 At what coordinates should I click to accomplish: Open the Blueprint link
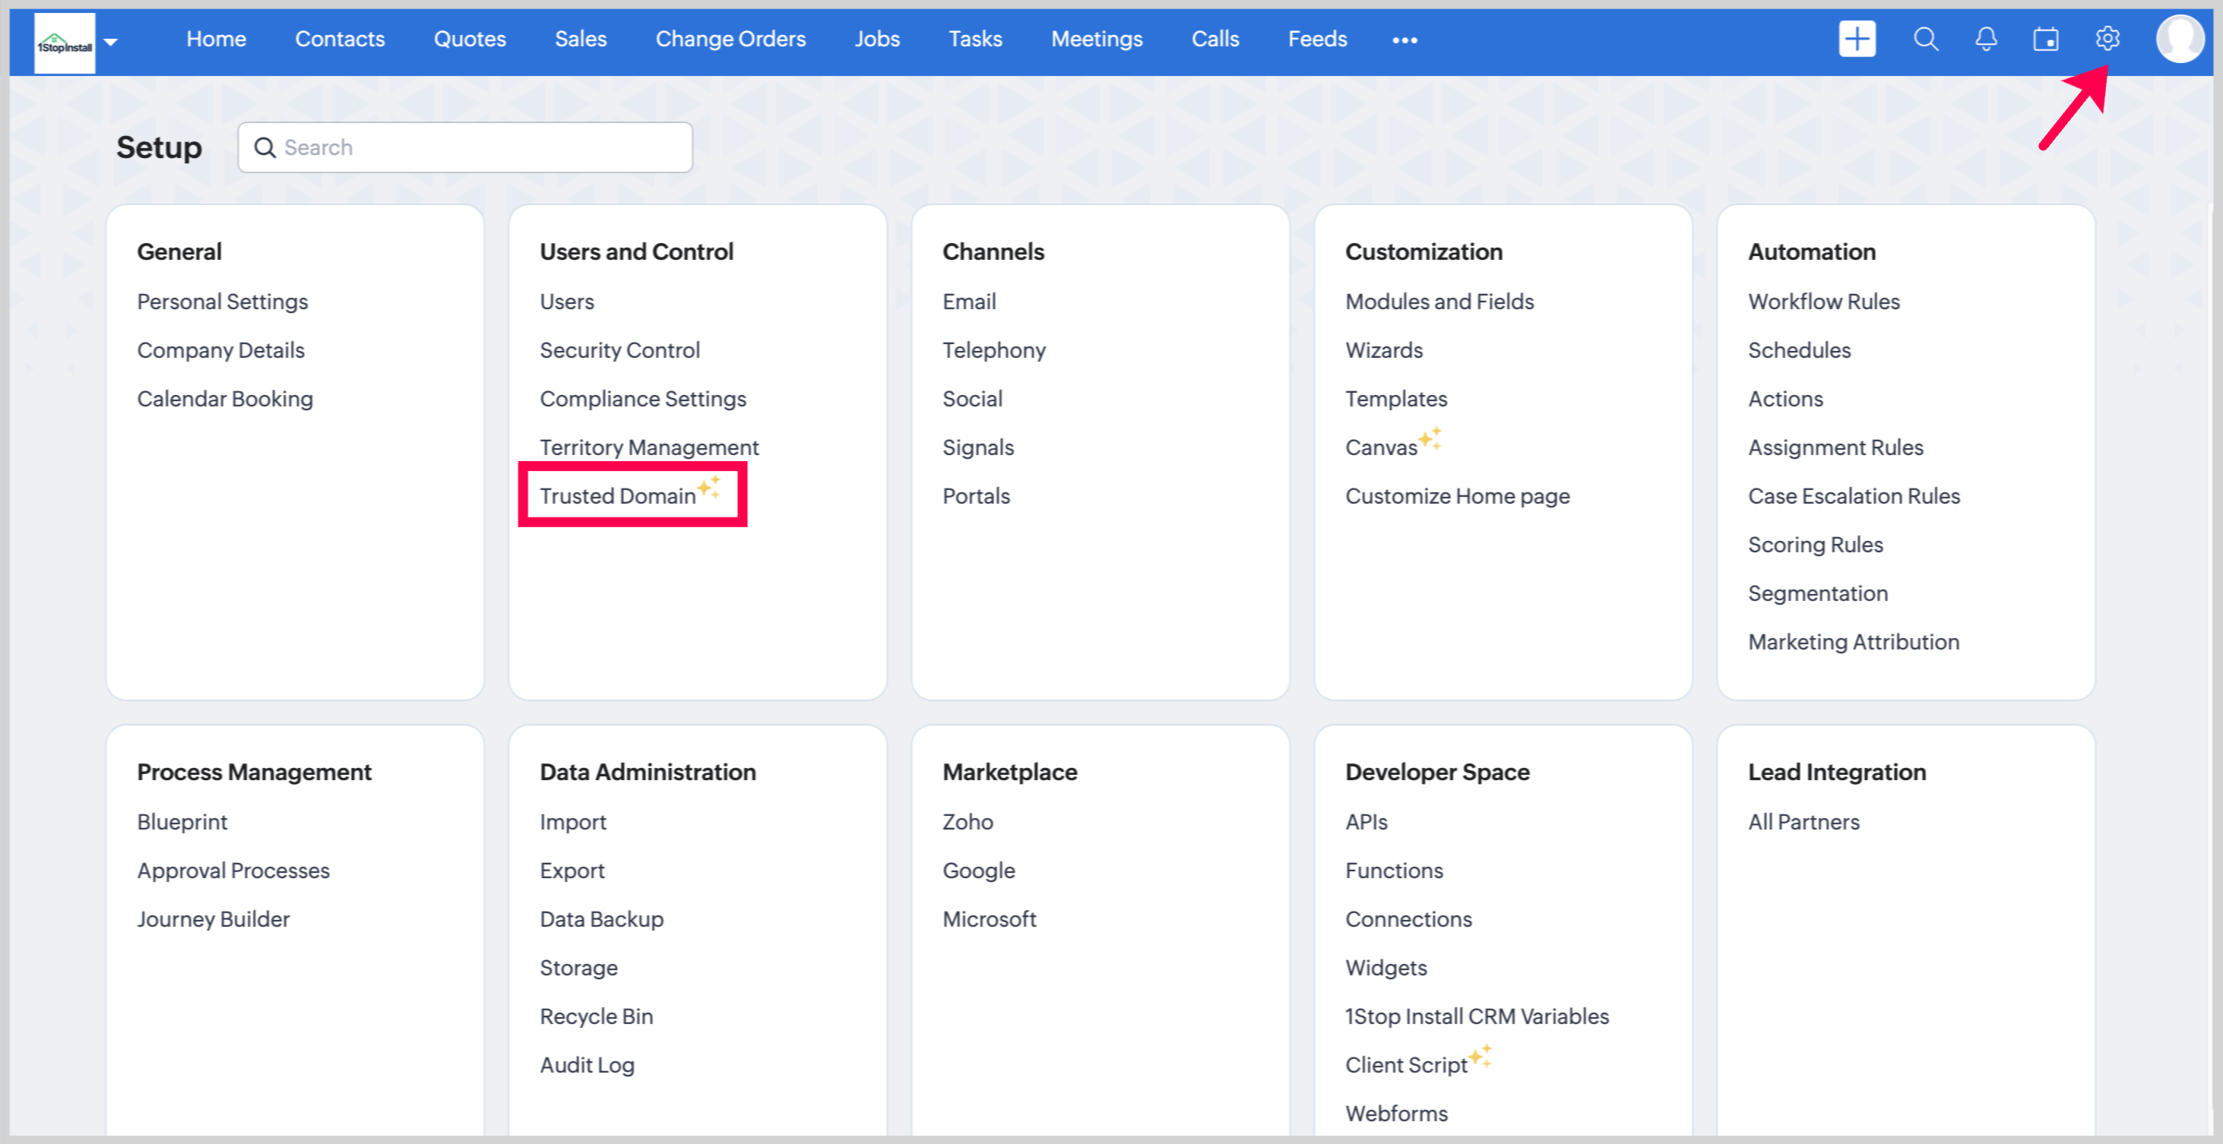(182, 821)
